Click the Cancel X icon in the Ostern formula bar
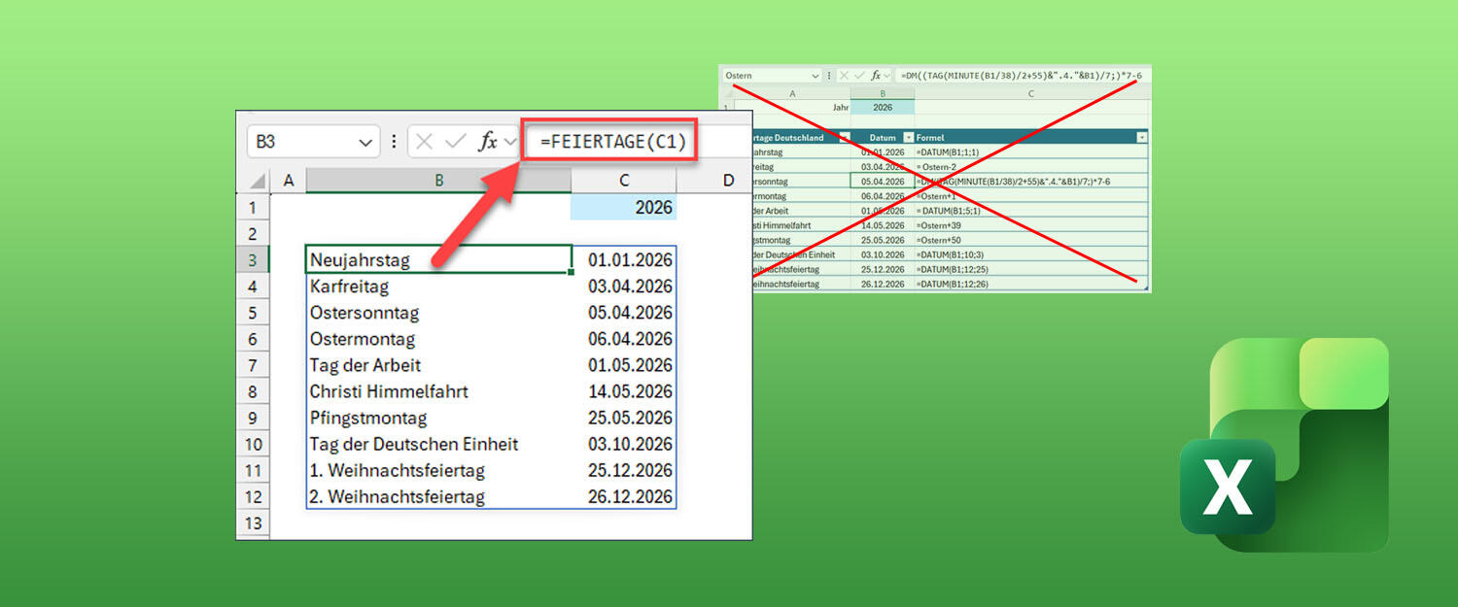This screenshot has width=1458, height=607. pyautogui.click(x=845, y=75)
